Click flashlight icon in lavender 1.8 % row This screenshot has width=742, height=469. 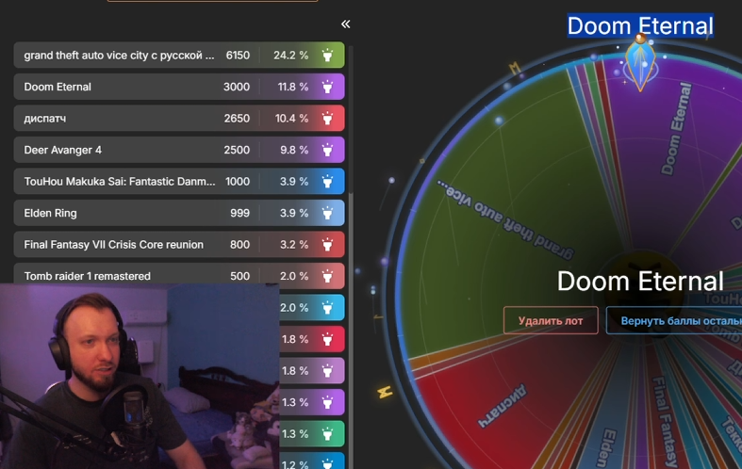tap(327, 371)
